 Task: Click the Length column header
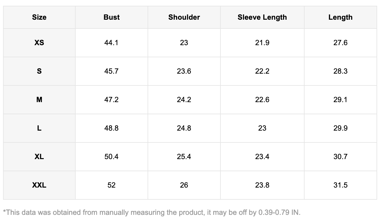point(340,17)
